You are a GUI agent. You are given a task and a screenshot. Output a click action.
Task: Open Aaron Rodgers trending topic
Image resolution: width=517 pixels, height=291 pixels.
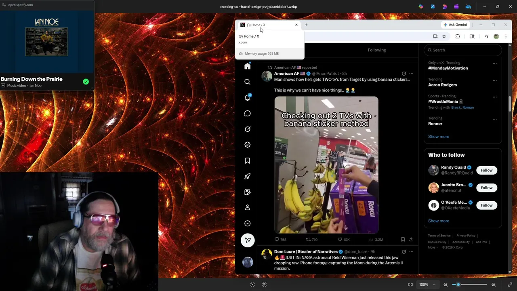(x=443, y=85)
